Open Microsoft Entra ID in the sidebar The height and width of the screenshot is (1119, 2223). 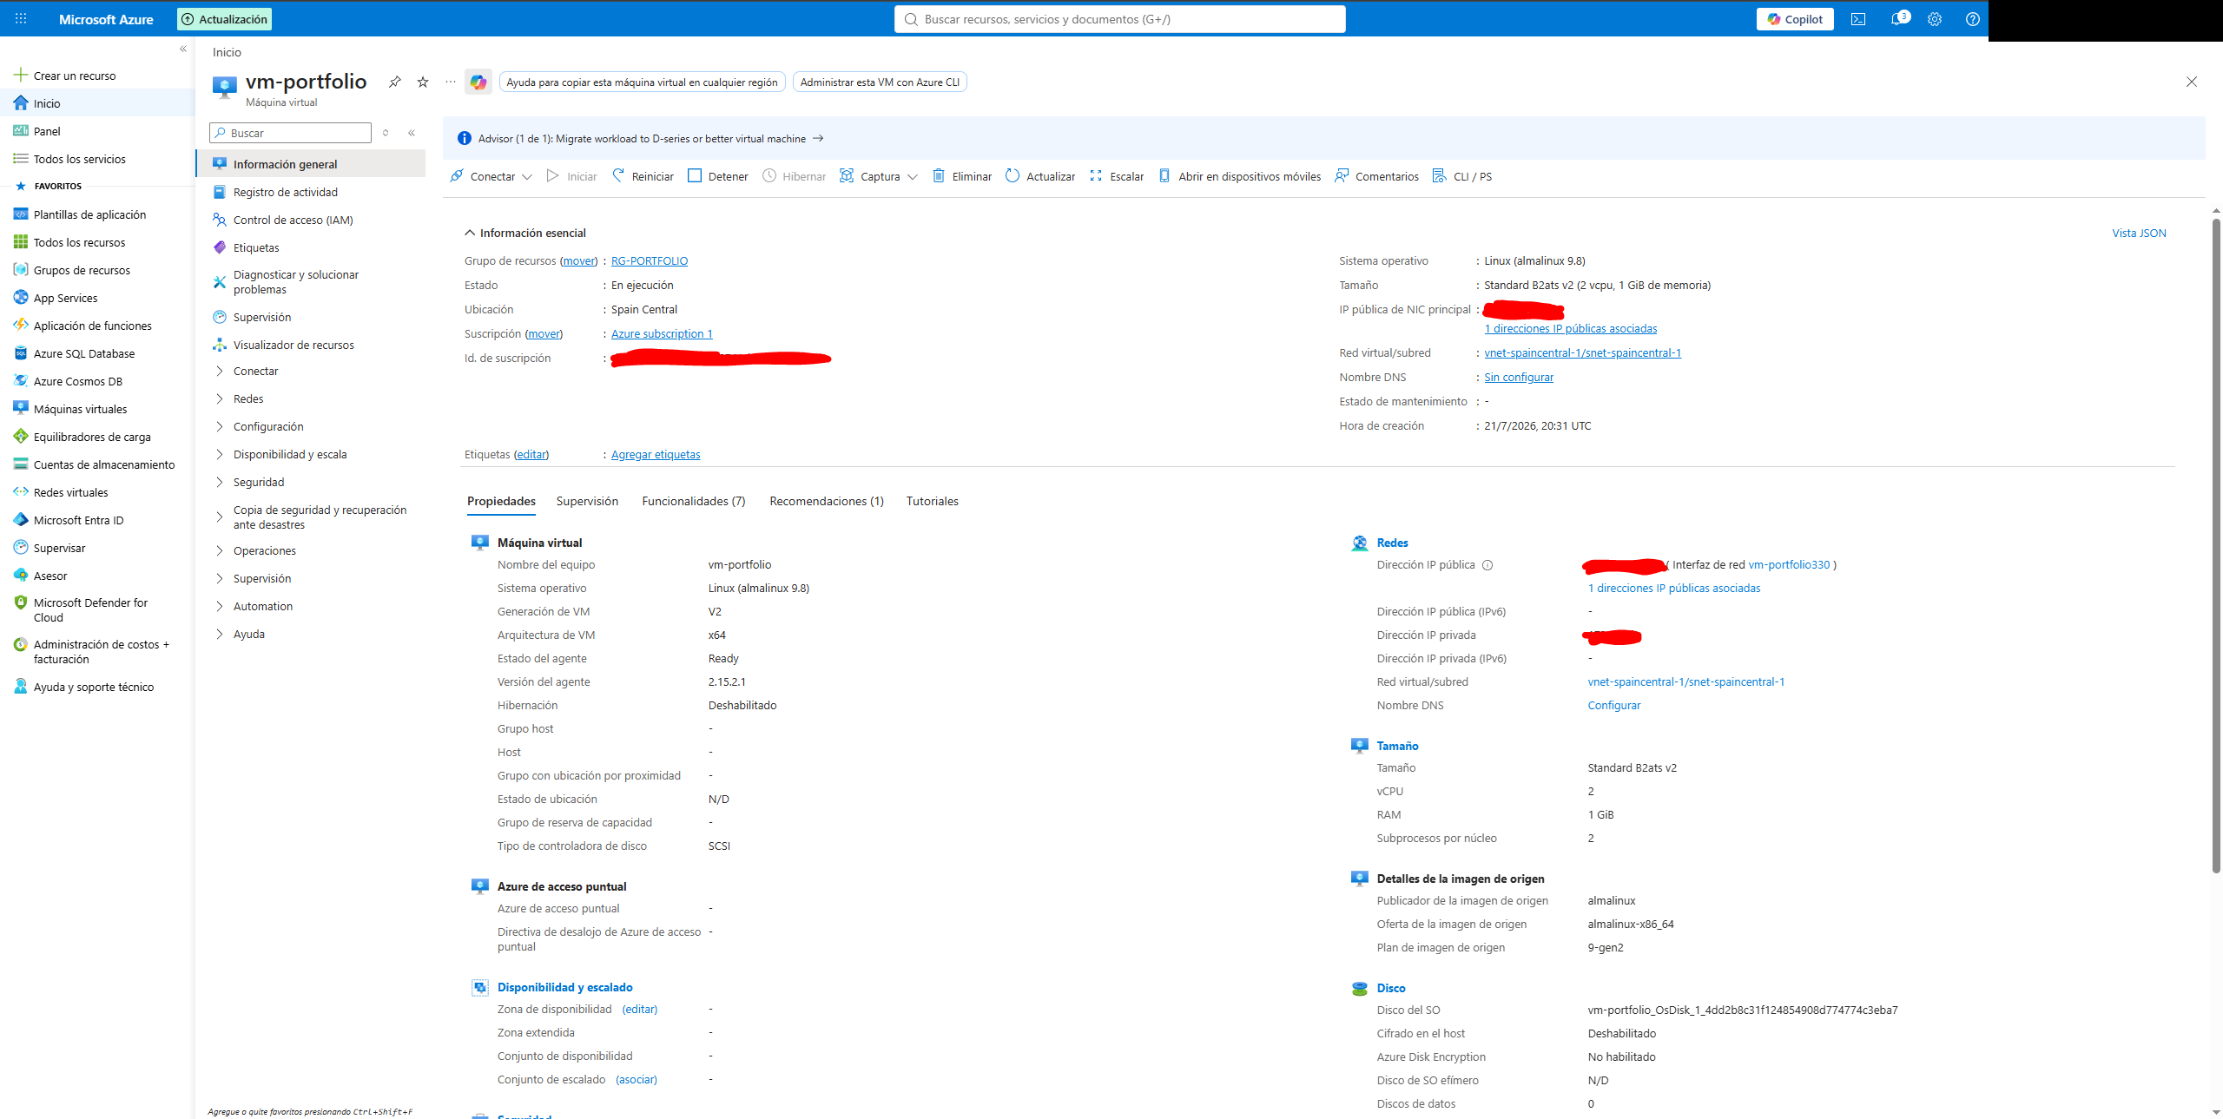click(78, 520)
